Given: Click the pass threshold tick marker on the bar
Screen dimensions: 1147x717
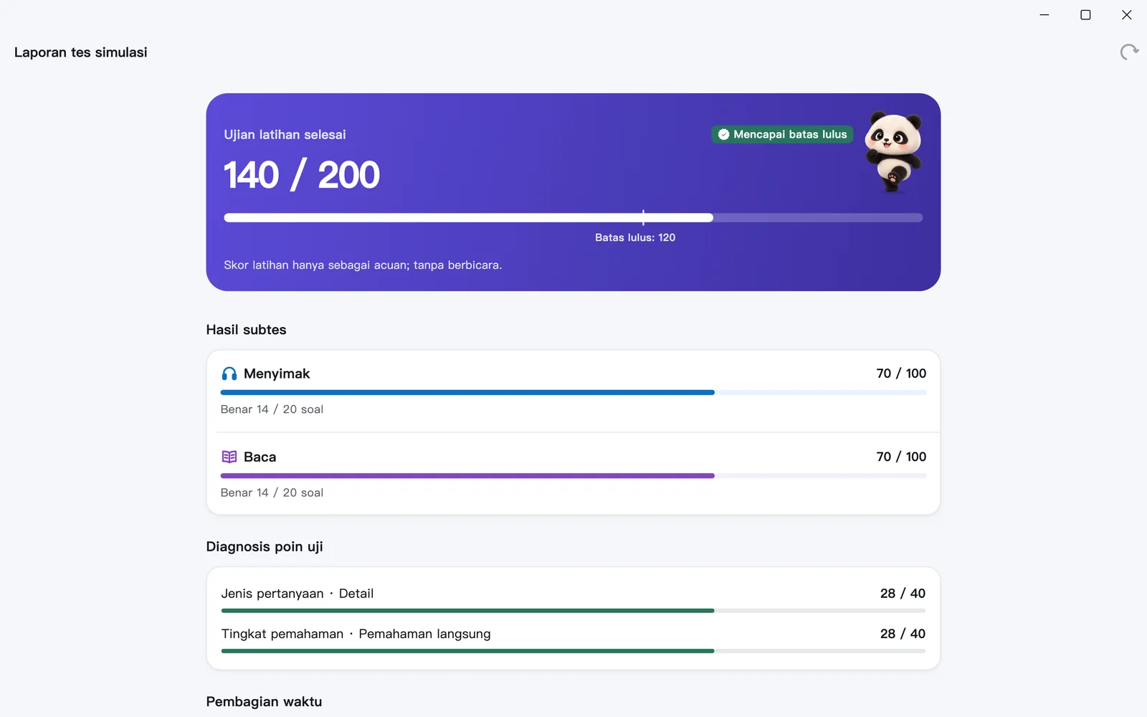Looking at the screenshot, I should click(643, 217).
